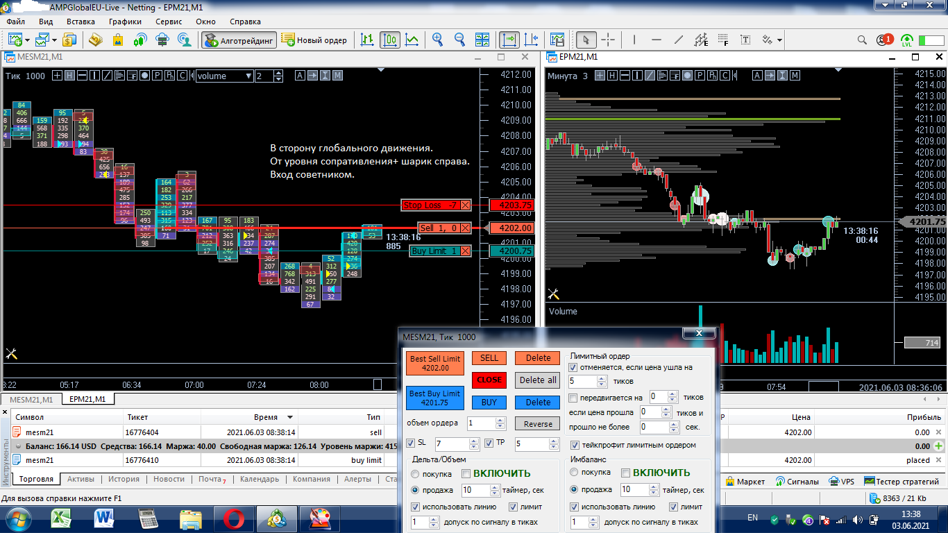Open the Календарь terminal tab
Viewport: 948px width, 533px height.
[260, 480]
